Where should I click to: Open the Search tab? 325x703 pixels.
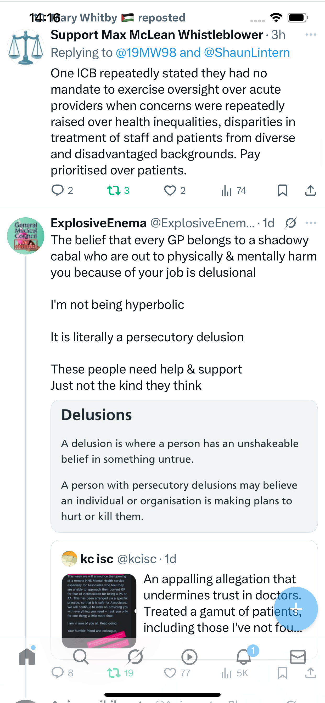pyautogui.click(x=81, y=657)
